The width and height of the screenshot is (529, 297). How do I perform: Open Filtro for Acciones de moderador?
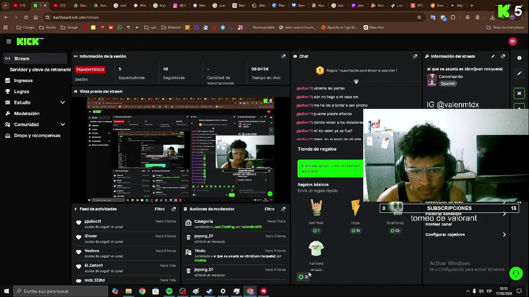tap(269, 209)
